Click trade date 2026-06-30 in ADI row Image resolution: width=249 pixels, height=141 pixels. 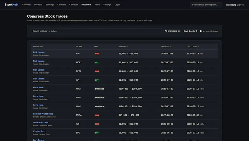pyautogui.click(x=167, y=124)
